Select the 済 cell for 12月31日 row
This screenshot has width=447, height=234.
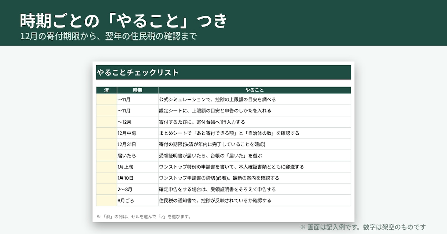(107, 144)
